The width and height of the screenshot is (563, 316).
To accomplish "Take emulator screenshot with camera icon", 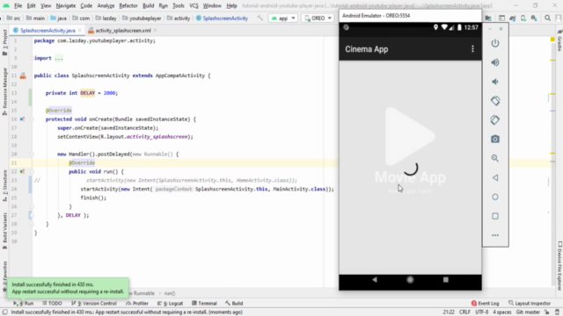I will click(x=495, y=139).
